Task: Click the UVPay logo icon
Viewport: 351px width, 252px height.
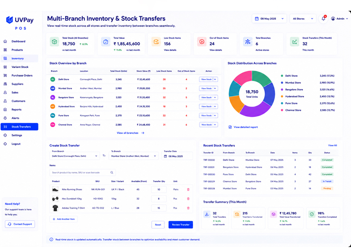Action: pos(10,20)
